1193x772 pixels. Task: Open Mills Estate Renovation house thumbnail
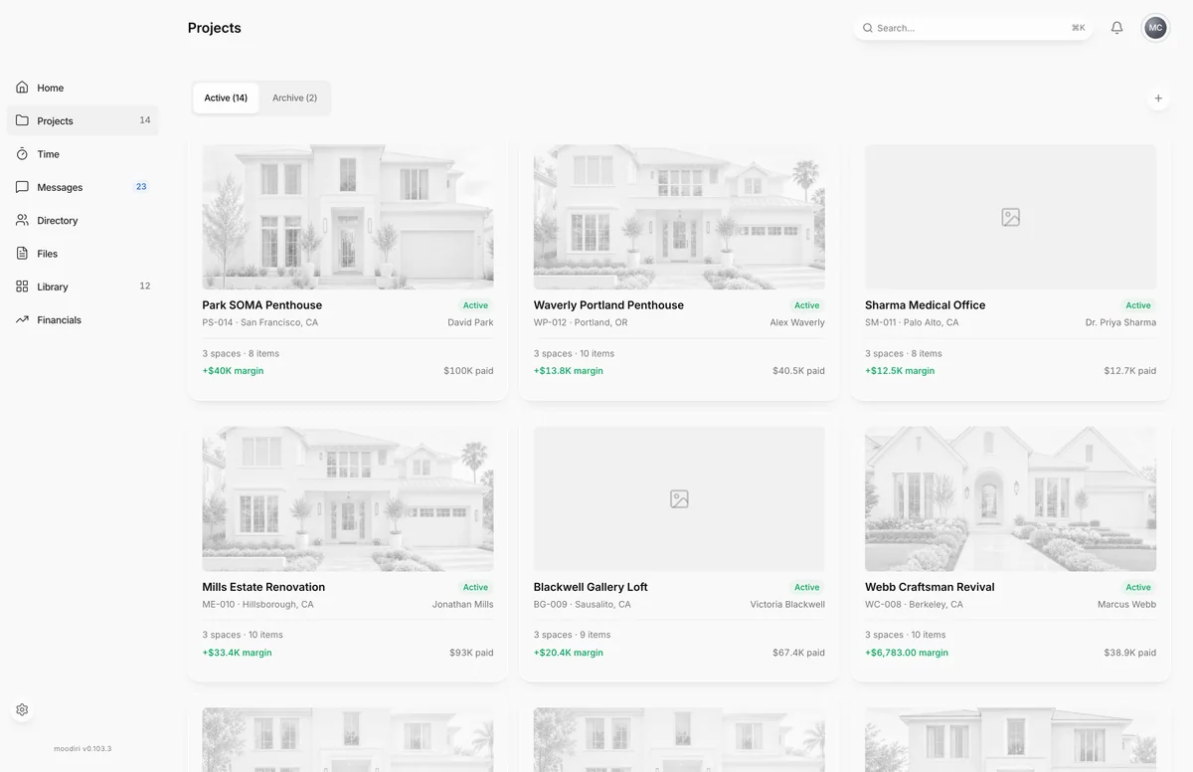pyautogui.click(x=348, y=498)
